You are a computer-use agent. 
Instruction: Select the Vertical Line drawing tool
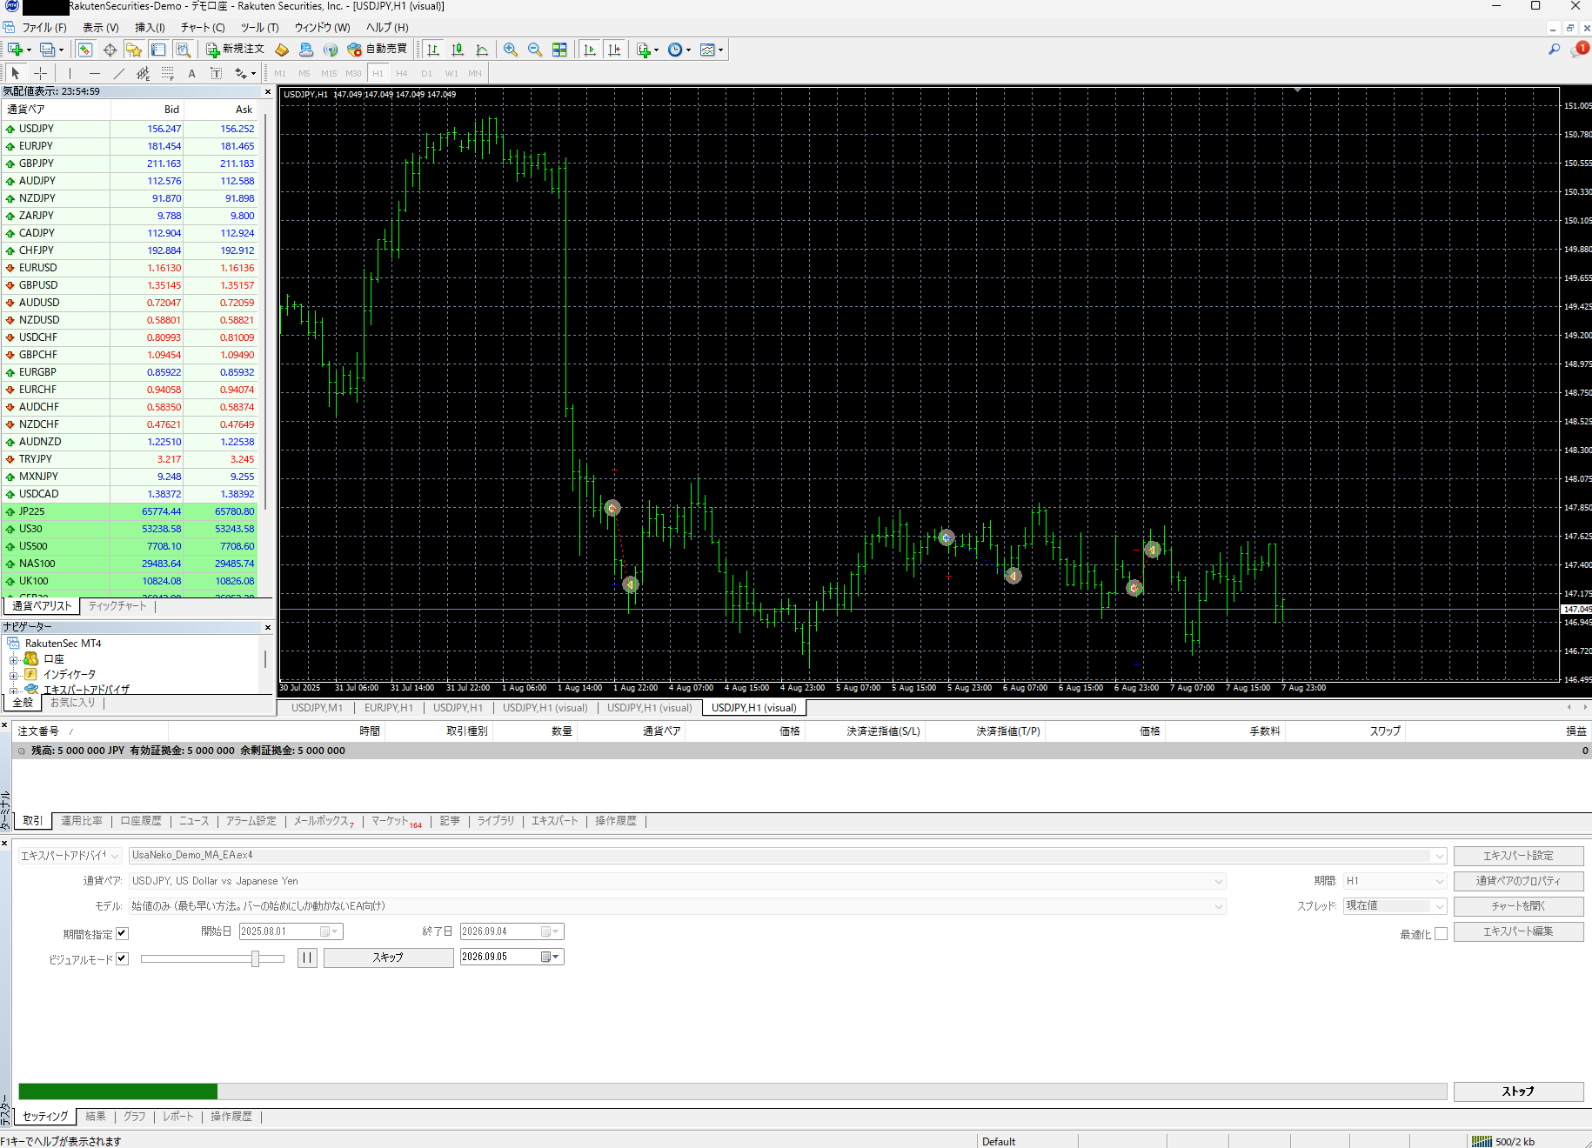click(70, 73)
